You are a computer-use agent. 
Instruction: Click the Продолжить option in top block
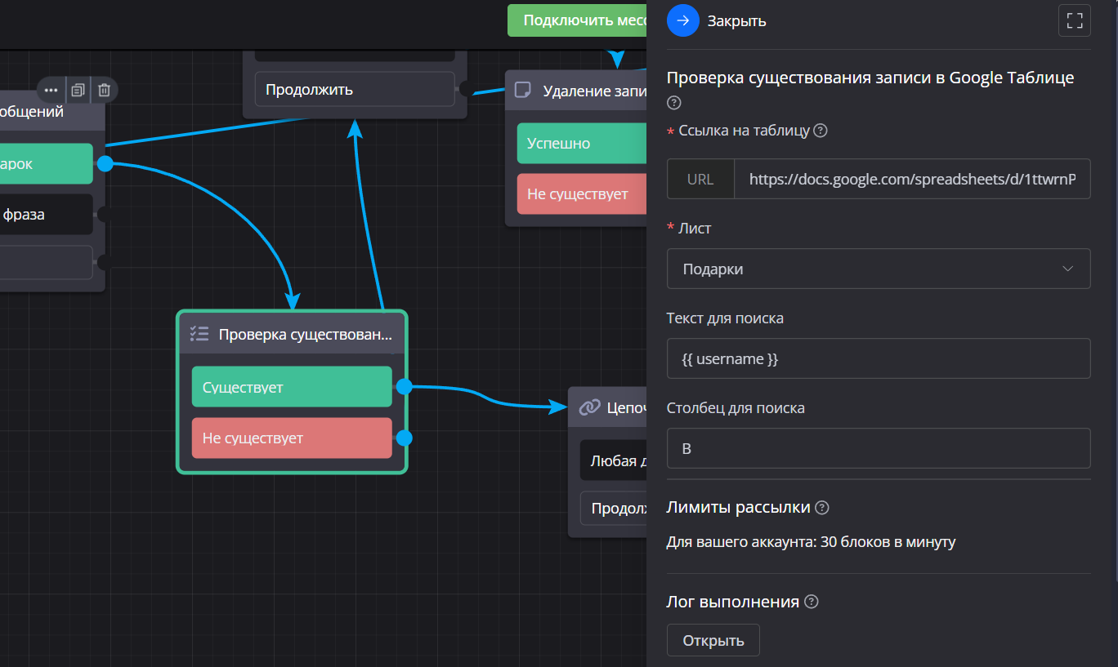click(x=354, y=89)
